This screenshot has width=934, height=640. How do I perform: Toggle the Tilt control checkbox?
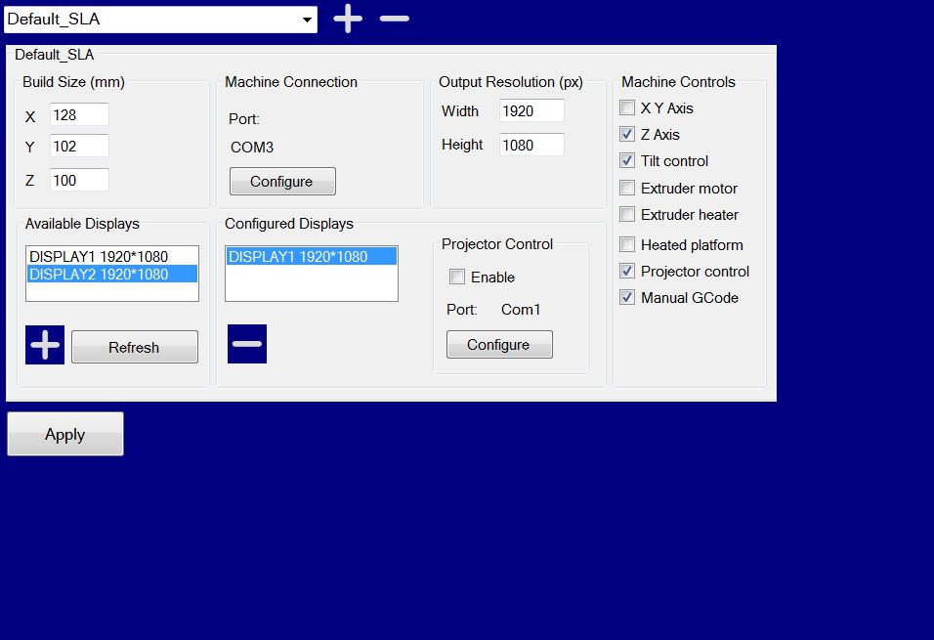627,161
